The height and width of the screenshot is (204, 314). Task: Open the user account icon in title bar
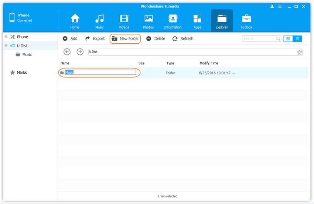(272, 7)
